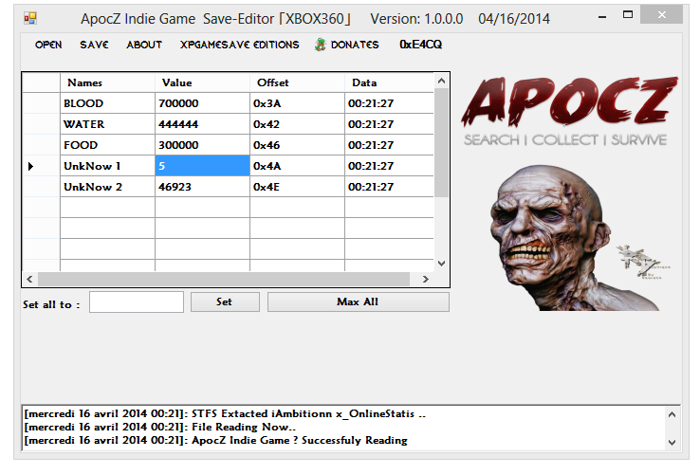Open the OPEN menu item
Viewport: 700px width, 475px height.
pos(49,45)
